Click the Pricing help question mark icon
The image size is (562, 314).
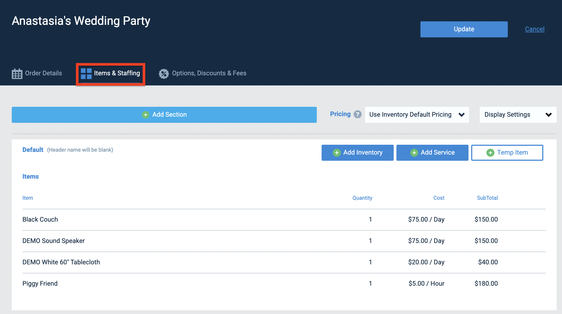[357, 114]
